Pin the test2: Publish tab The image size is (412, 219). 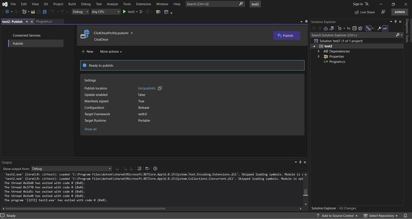[27, 22]
